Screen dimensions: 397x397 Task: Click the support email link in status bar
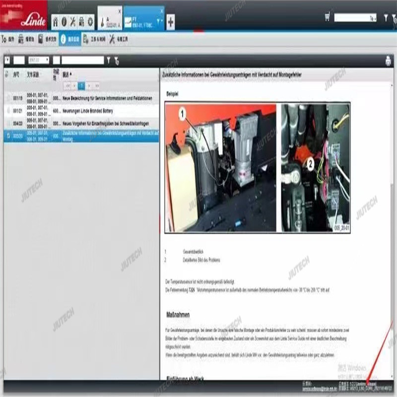320,389
